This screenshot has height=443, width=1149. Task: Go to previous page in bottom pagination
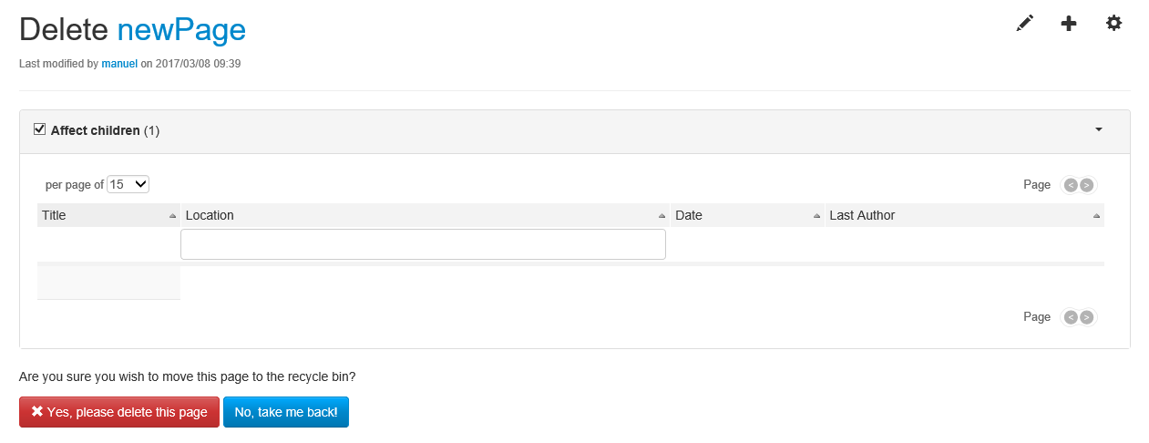(1071, 317)
